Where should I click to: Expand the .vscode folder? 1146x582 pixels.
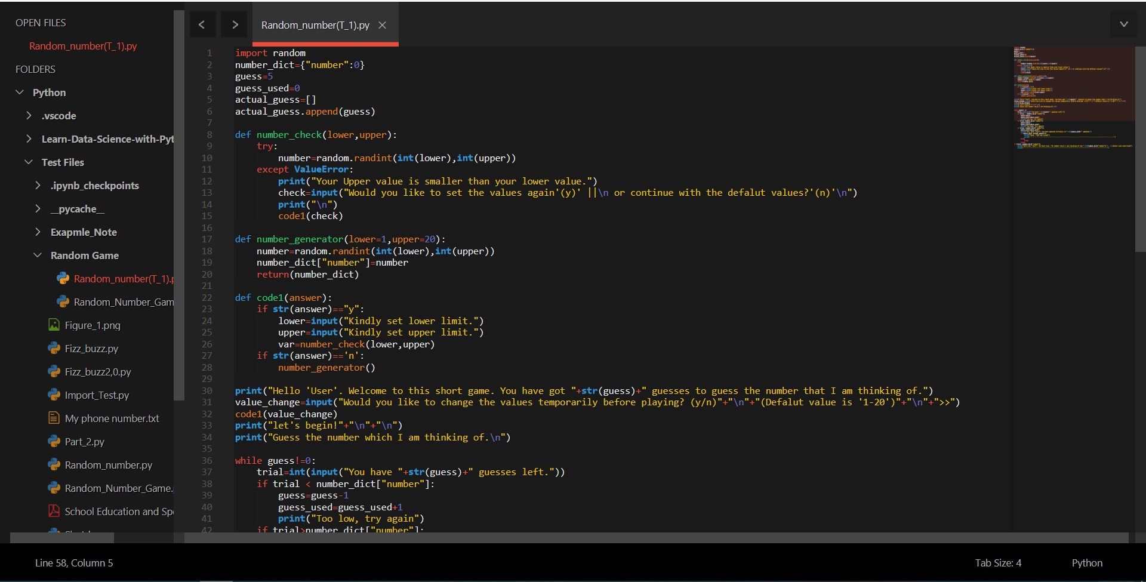(x=29, y=116)
